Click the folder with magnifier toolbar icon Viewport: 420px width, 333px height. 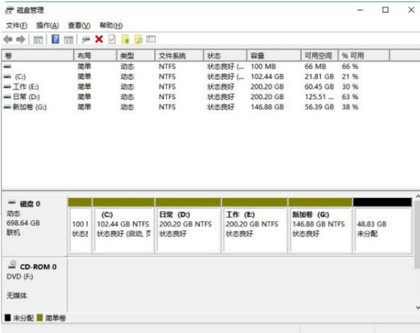click(138, 39)
